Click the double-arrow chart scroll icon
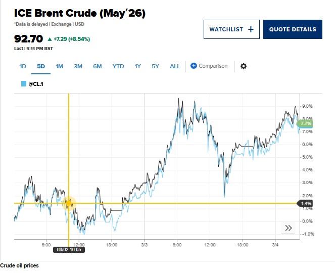 (x=289, y=228)
